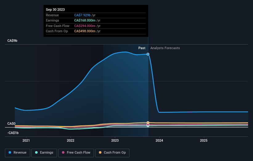Image resolution: width=253 pixels, height=161 pixels.
Task: Click the teal Earnings data point
Action: pyautogui.click(x=148, y=126)
